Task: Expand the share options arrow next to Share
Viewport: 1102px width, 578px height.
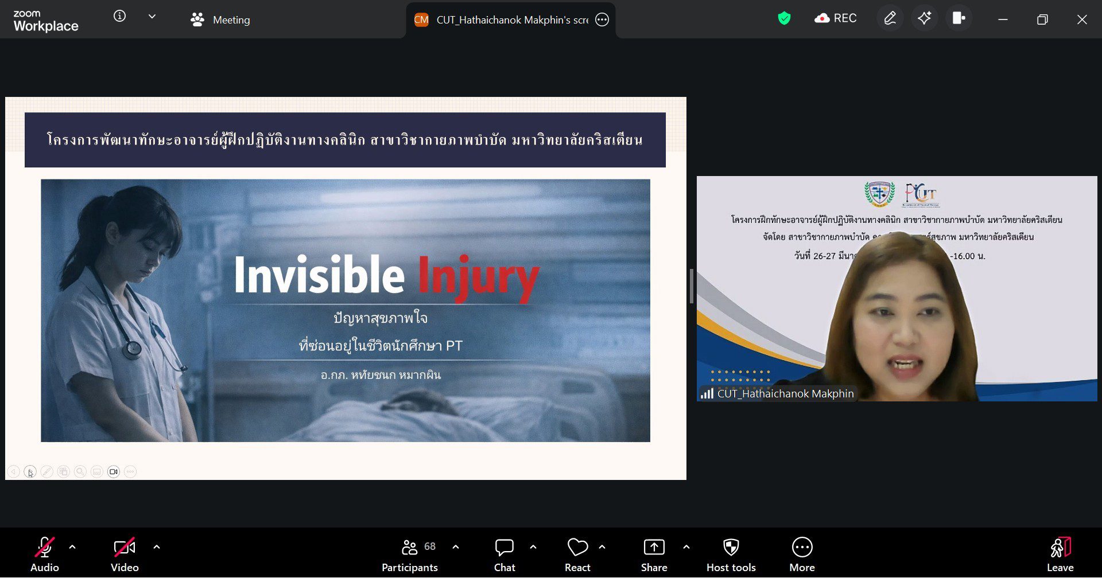Action: tap(686, 547)
